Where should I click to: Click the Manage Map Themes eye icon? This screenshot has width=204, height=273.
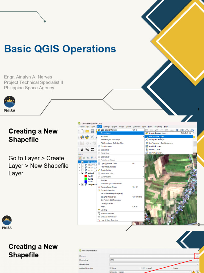(x=88, y=158)
